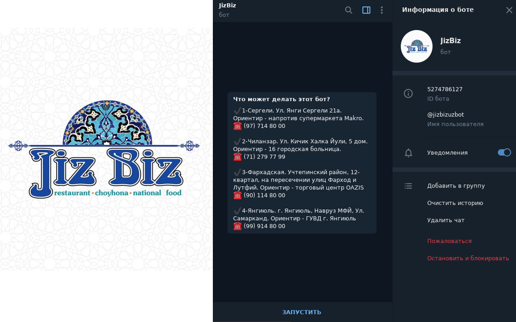Click phone number (97) 714 80 00
516x322 pixels.
(x=264, y=126)
